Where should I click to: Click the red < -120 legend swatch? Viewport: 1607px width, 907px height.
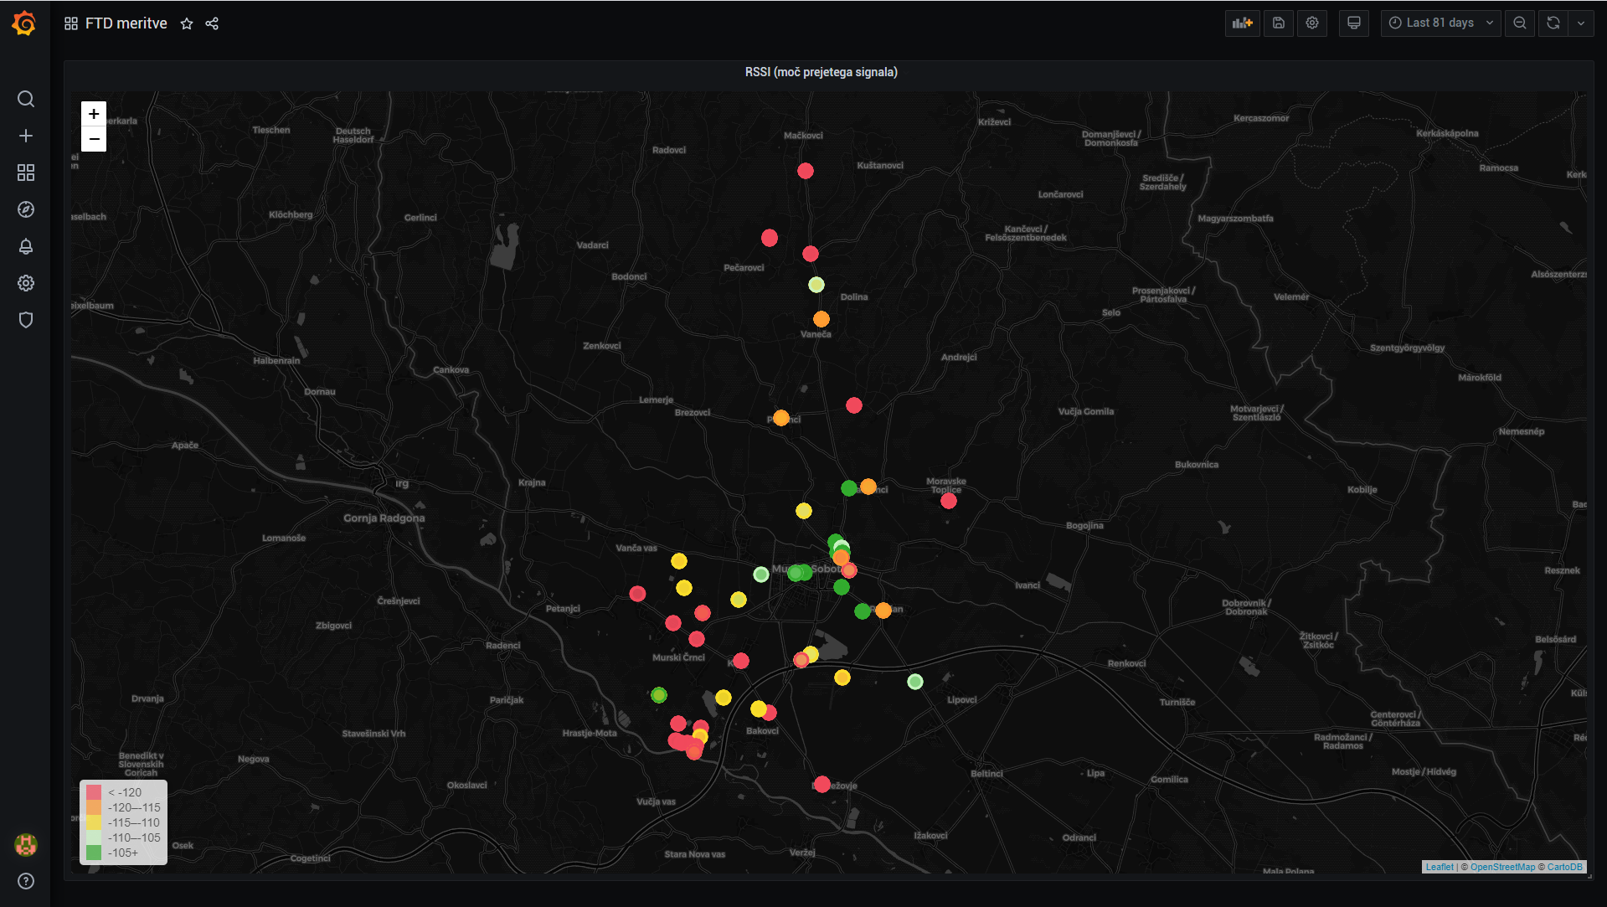tap(94, 792)
